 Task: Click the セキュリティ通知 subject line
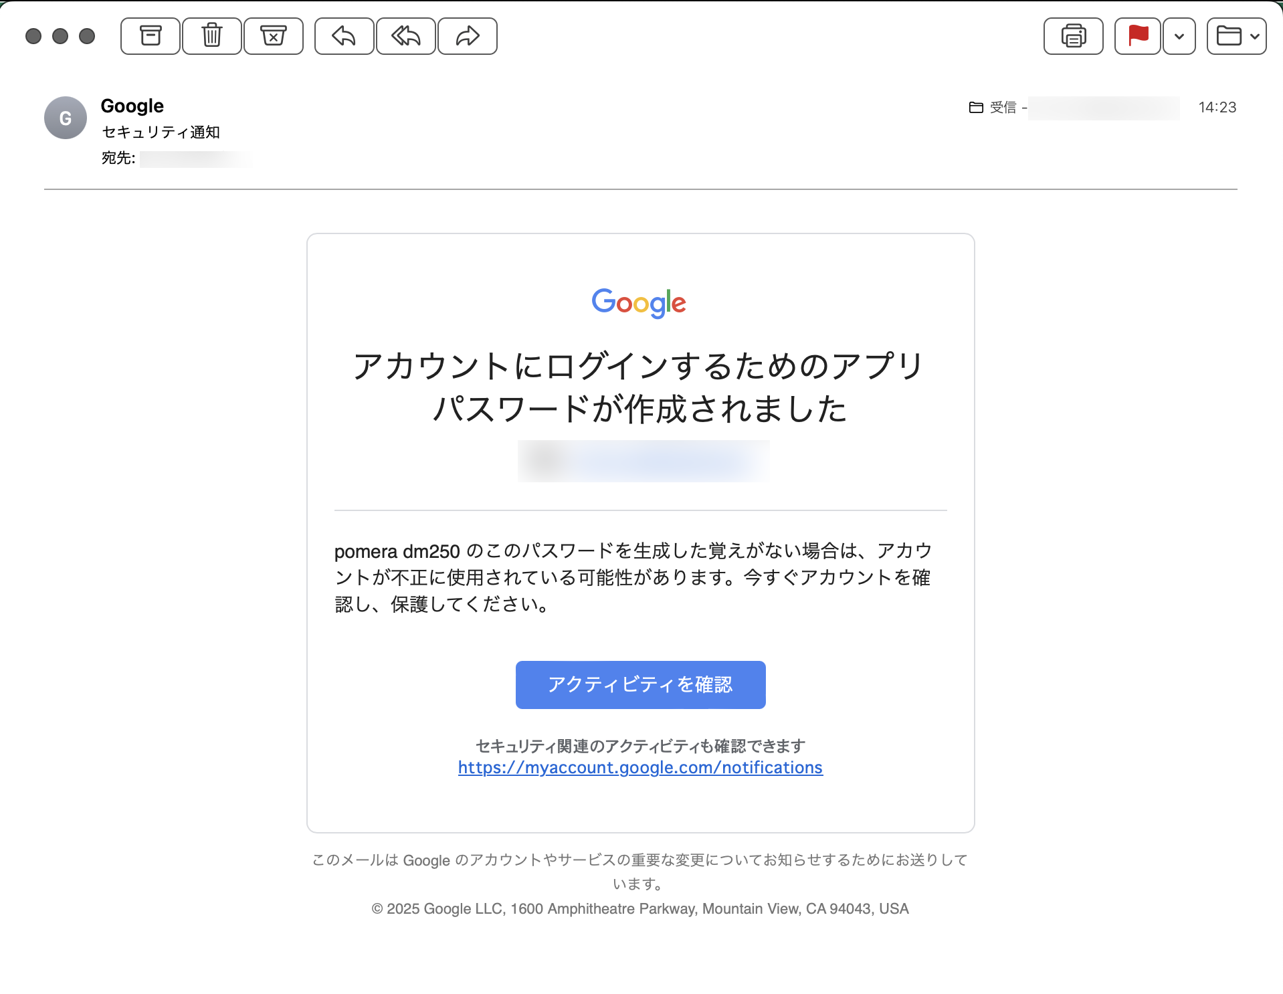point(161,132)
